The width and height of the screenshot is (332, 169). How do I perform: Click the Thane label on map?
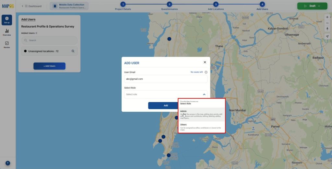click(219, 46)
